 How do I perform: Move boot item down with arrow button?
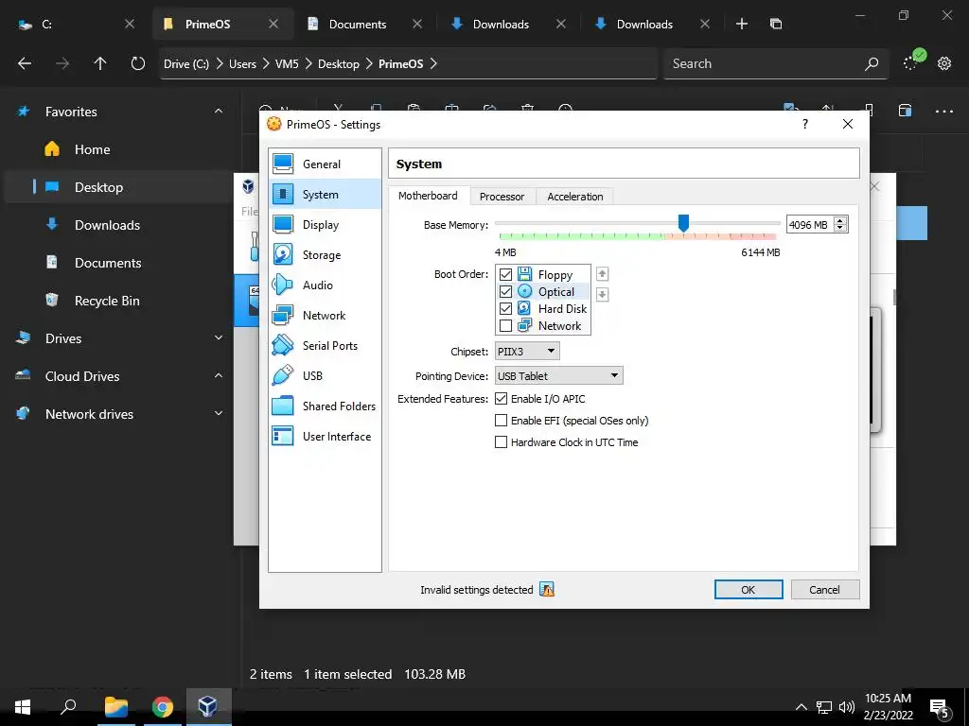(x=602, y=295)
